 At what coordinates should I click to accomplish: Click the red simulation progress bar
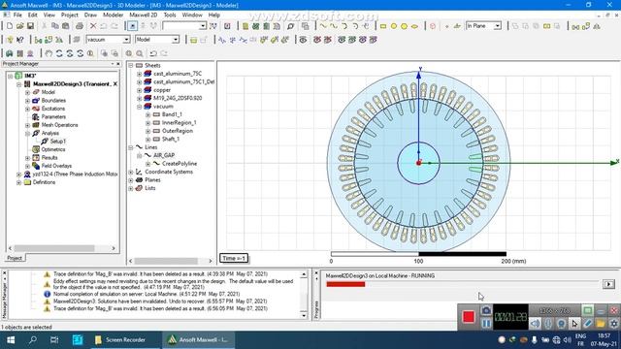345,284
